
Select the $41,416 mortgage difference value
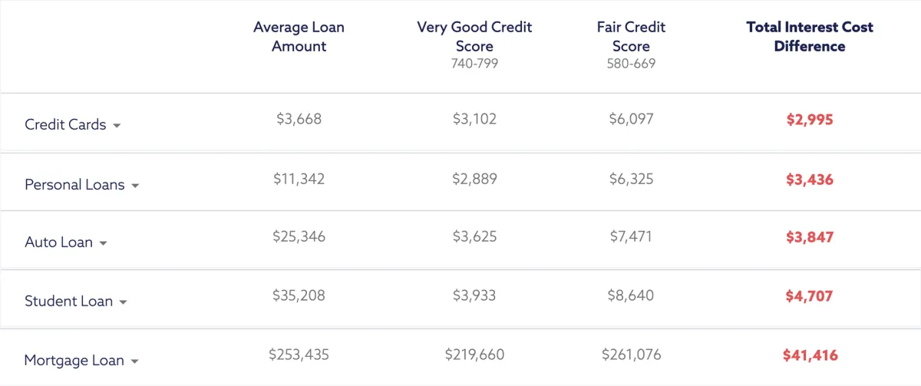[x=810, y=355]
